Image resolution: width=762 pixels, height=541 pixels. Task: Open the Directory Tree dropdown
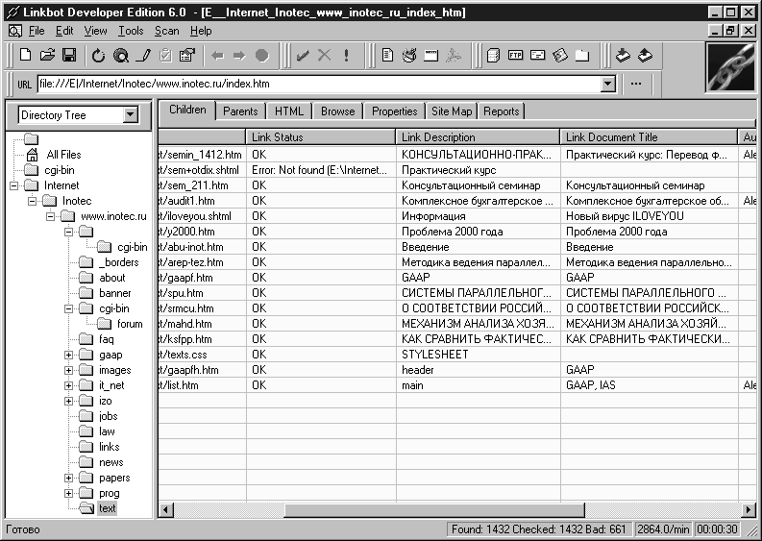pos(130,115)
